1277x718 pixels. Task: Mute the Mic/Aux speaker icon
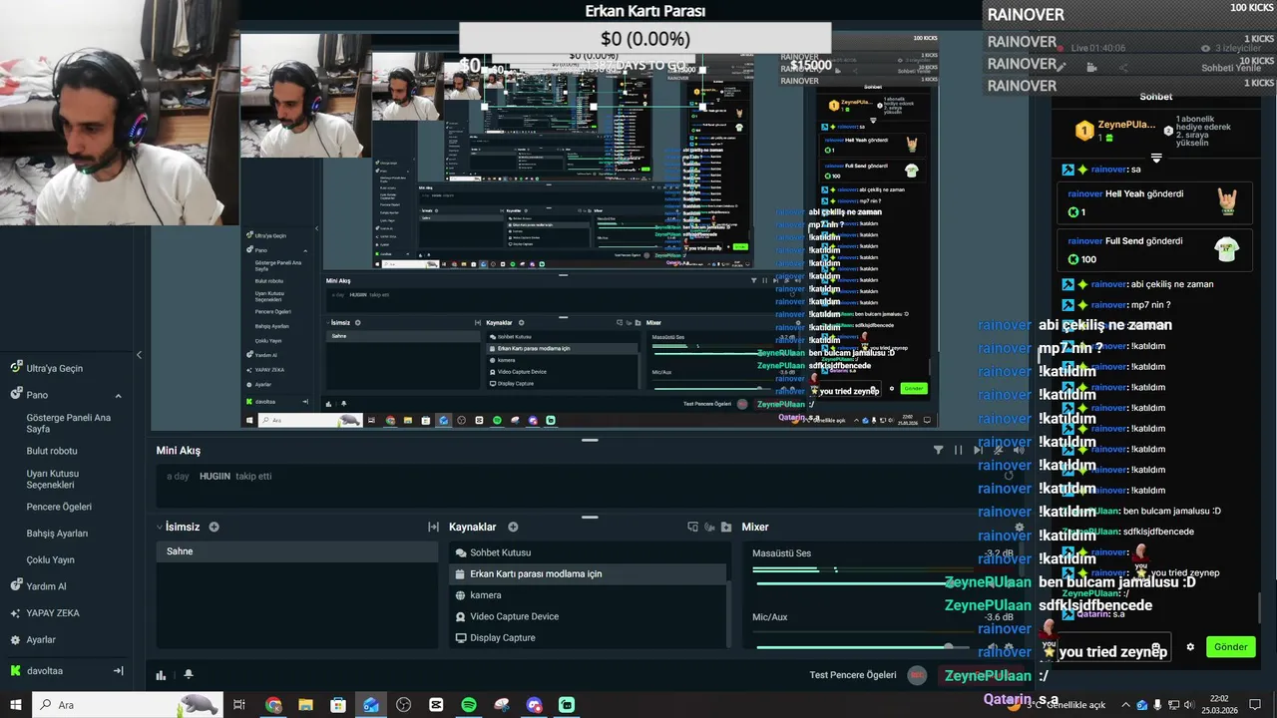pos(994,647)
